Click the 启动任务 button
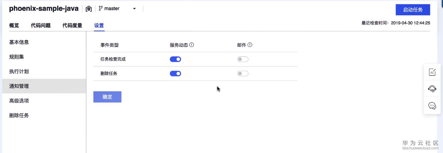This screenshot has height=153, width=443. pyautogui.click(x=413, y=10)
